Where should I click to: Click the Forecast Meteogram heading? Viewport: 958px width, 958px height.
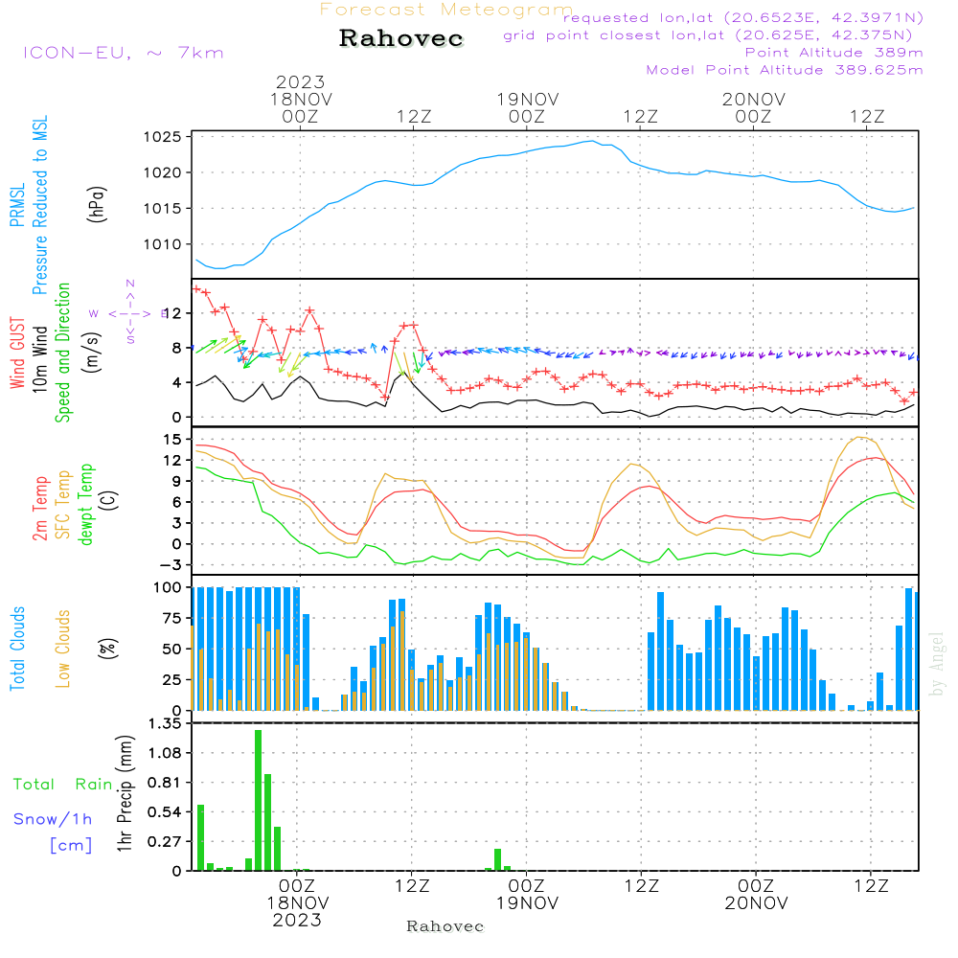445,10
